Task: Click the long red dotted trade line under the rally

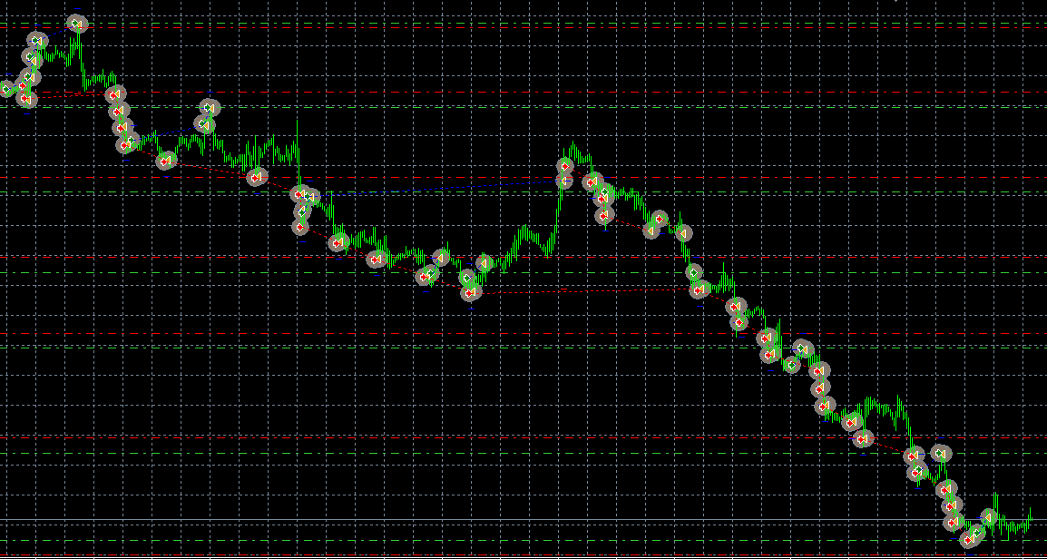Action: pyautogui.click(x=582, y=290)
